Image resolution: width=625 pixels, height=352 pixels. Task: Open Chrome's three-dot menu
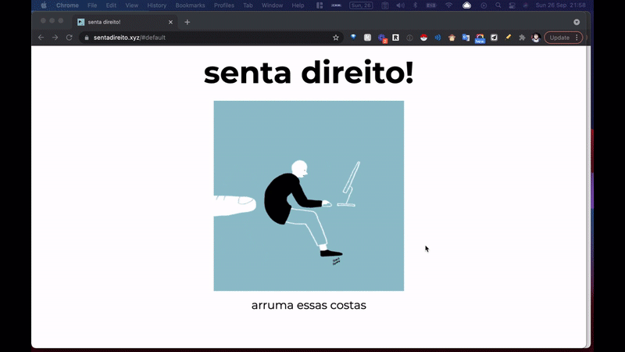pos(577,38)
